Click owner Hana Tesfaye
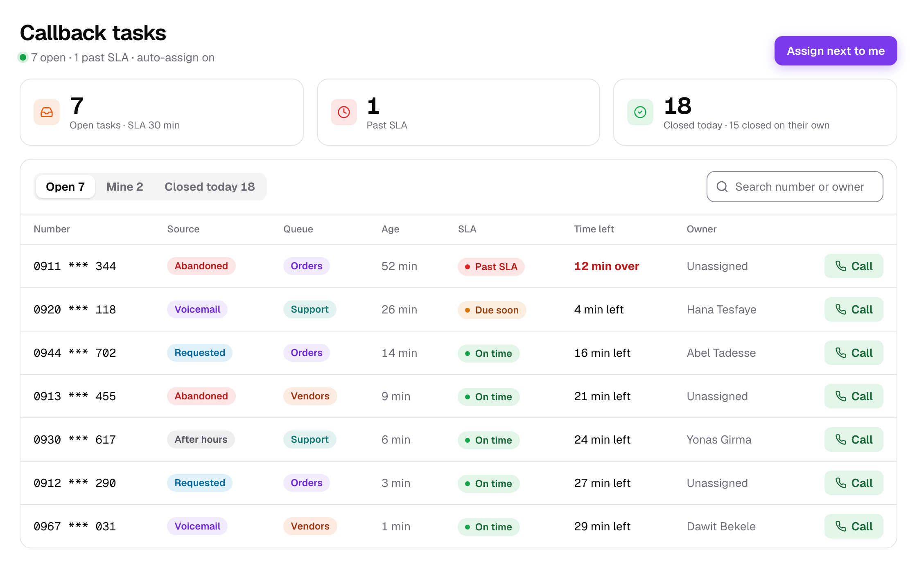The height and width of the screenshot is (568, 917). pos(721,309)
